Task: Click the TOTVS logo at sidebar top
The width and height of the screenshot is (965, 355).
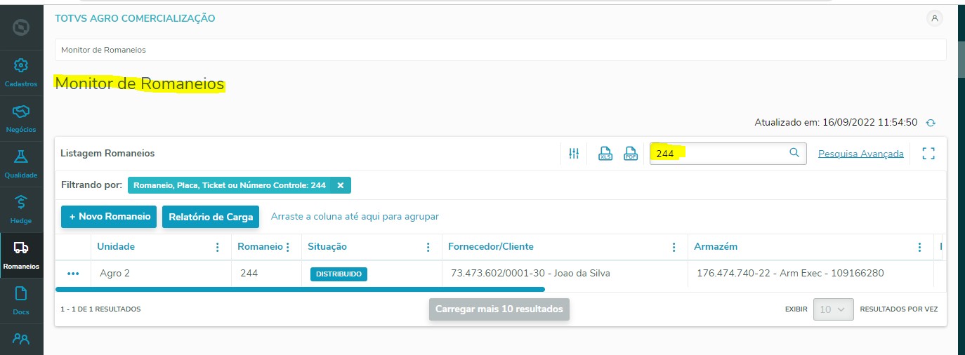Action: click(21, 27)
